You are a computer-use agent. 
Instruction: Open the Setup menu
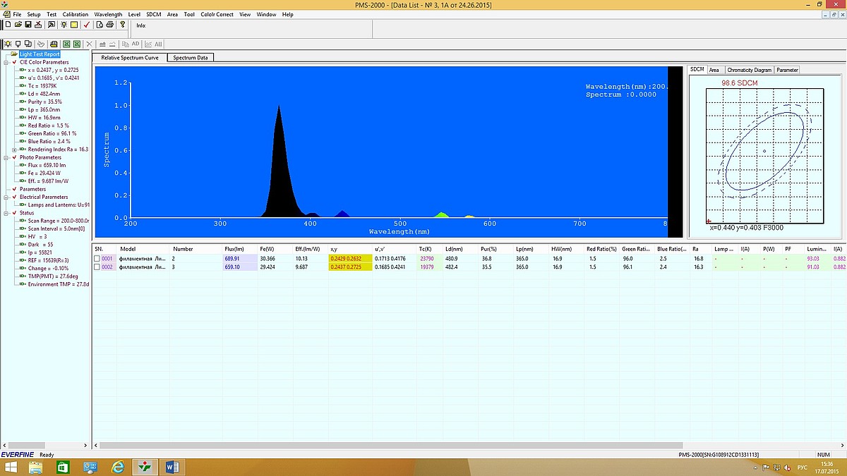tap(34, 14)
